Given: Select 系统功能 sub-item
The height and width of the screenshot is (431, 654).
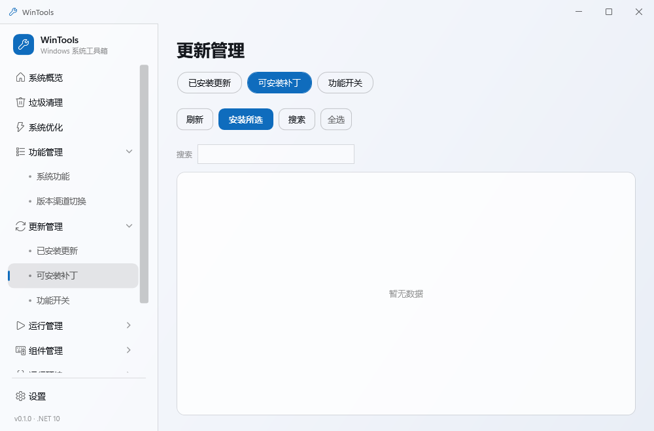Looking at the screenshot, I should pyautogui.click(x=73, y=176).
